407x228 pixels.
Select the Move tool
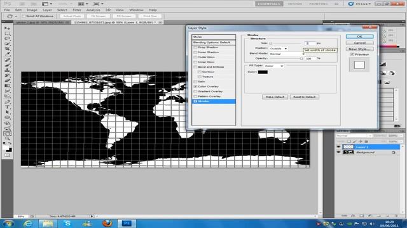(7, 28)
